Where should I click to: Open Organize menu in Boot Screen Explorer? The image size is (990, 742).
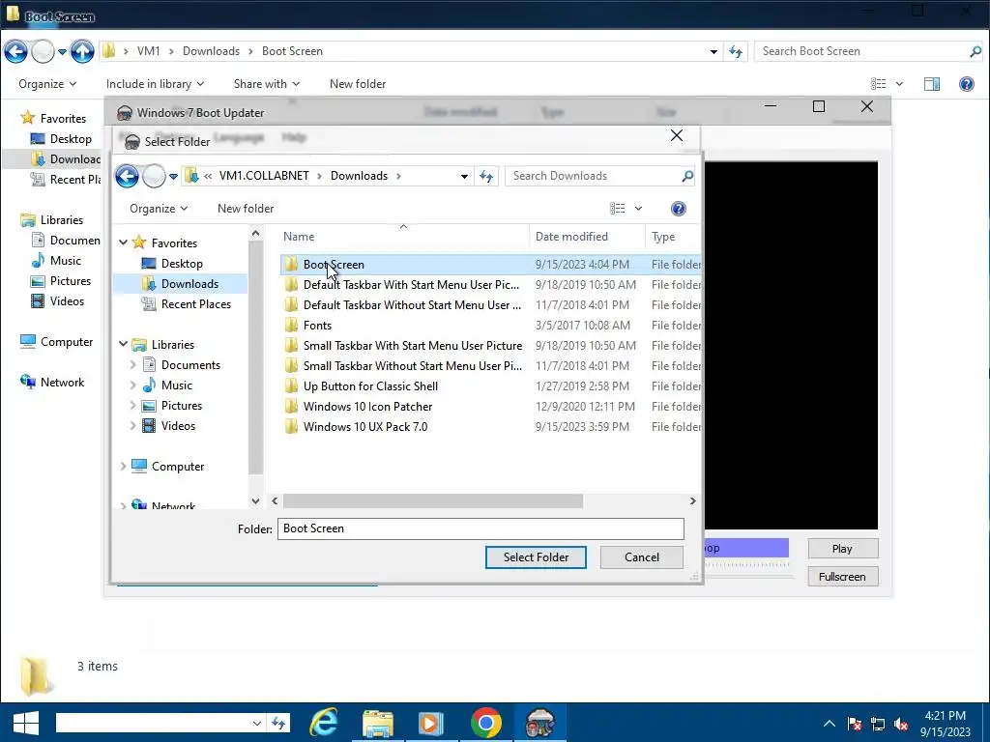click(47, 84)
